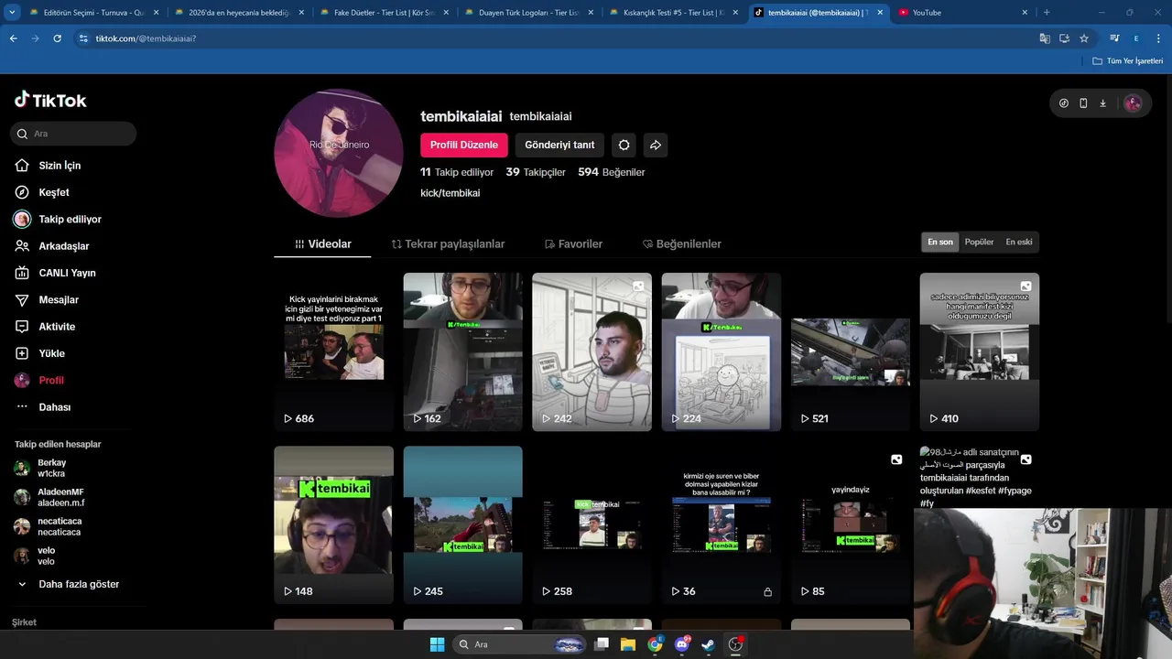Sort videos by Popüler
The image size is (1172, 659).
[979, 242]
